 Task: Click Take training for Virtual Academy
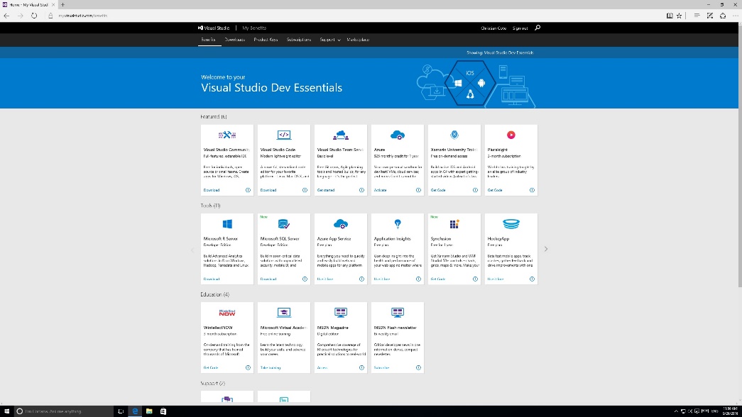coord(271,367)
